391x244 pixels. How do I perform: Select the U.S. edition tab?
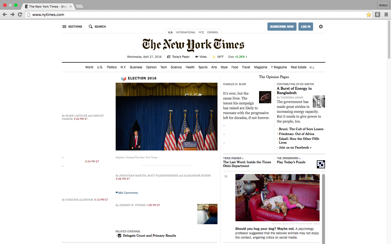(171, 32)
